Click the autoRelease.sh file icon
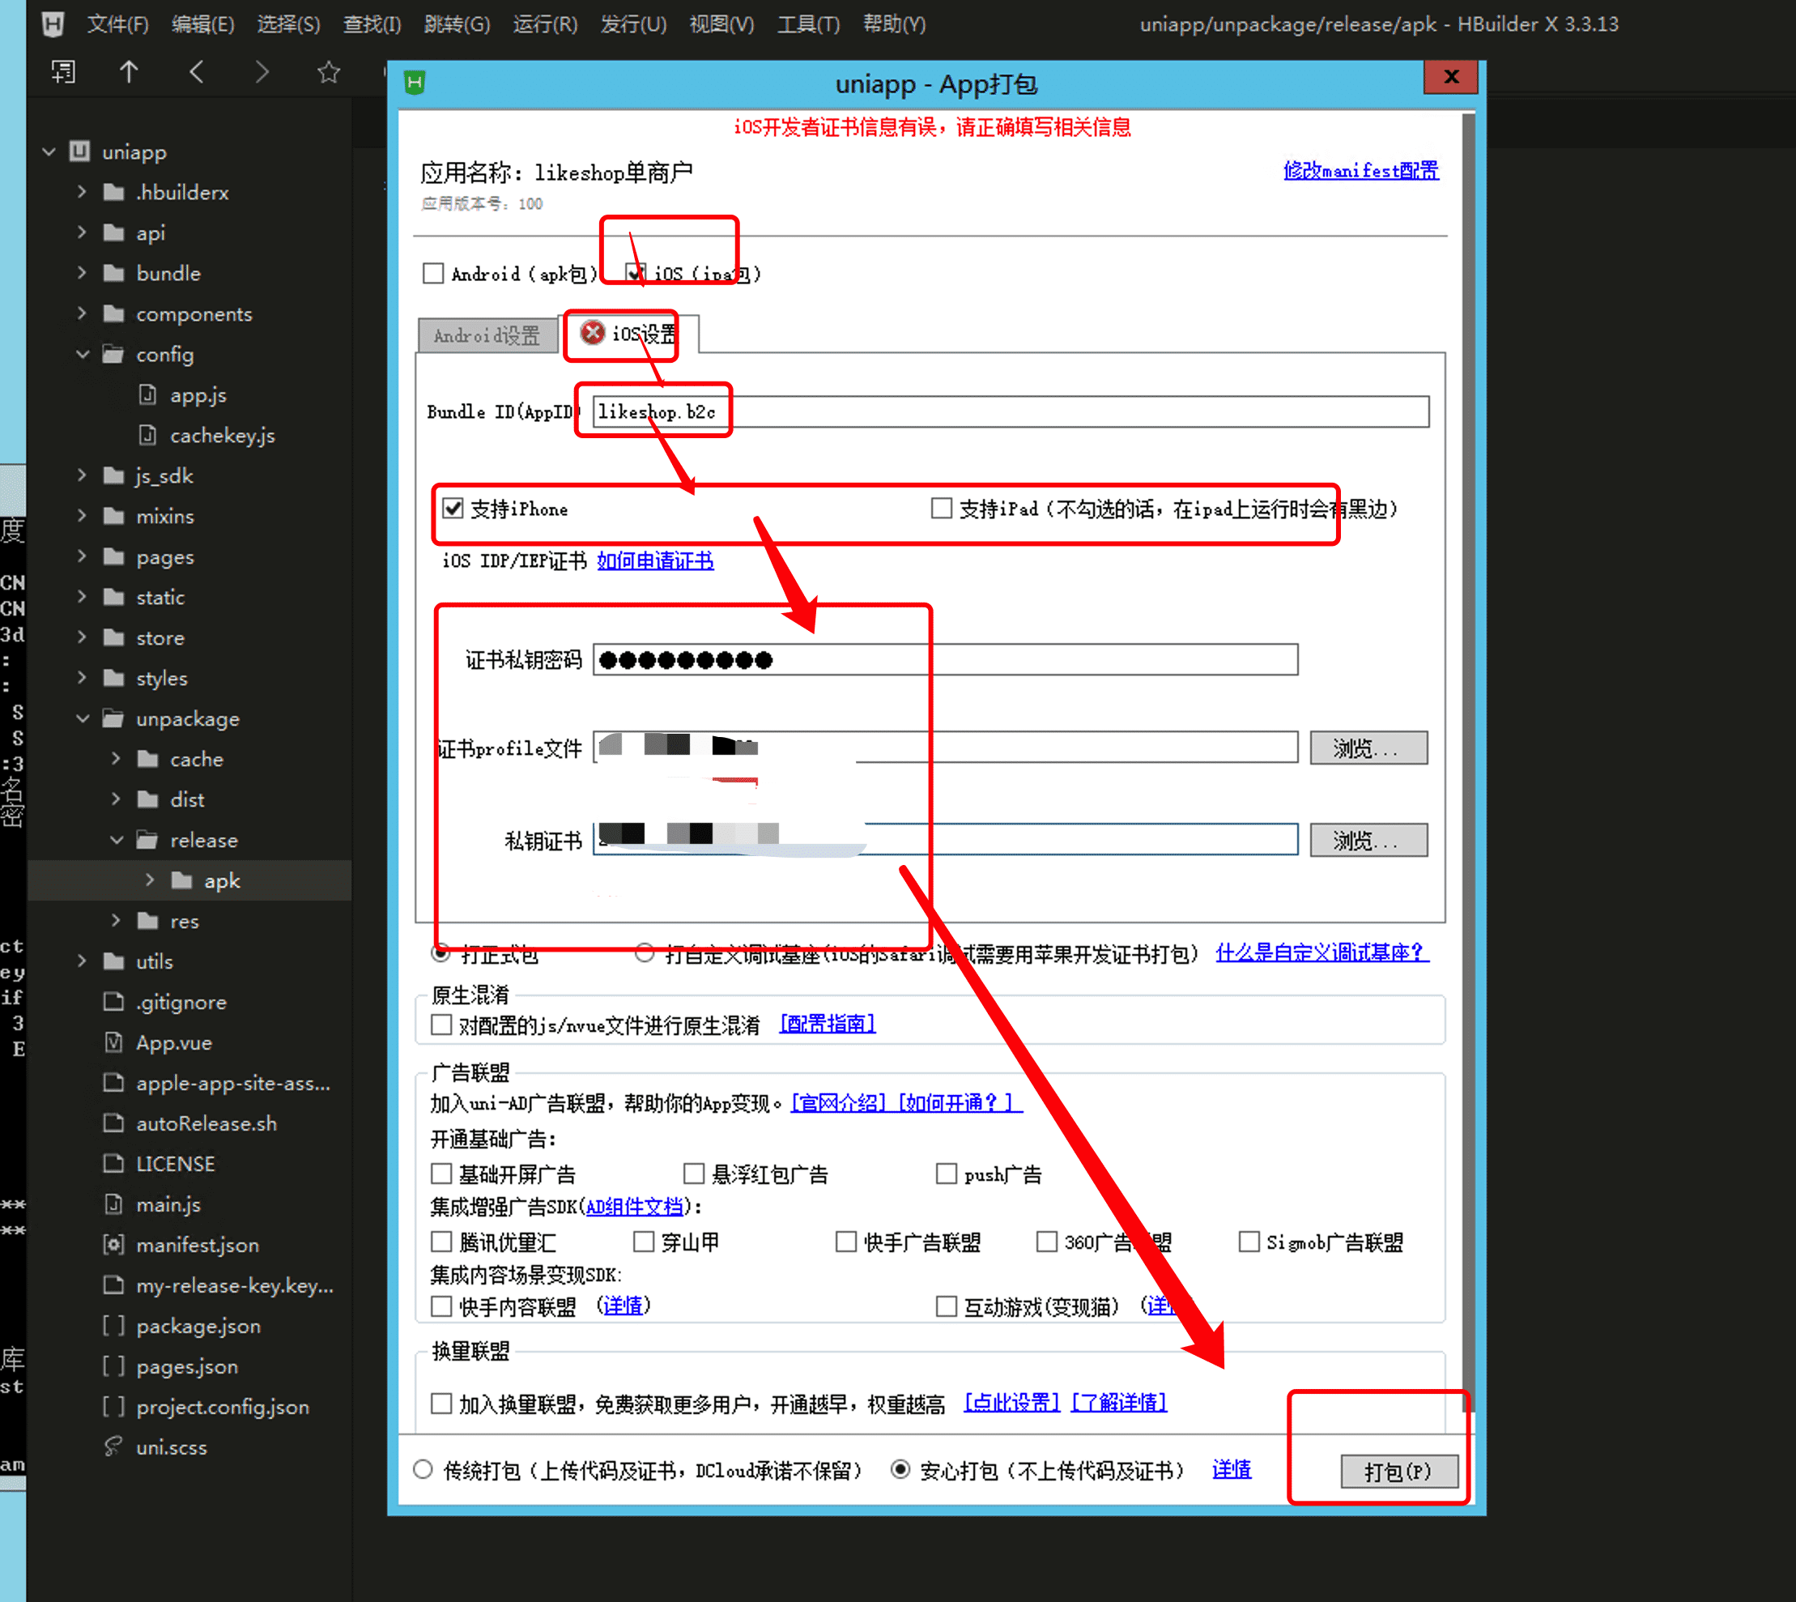1796x1602 pixels. tap(113, 1123)
